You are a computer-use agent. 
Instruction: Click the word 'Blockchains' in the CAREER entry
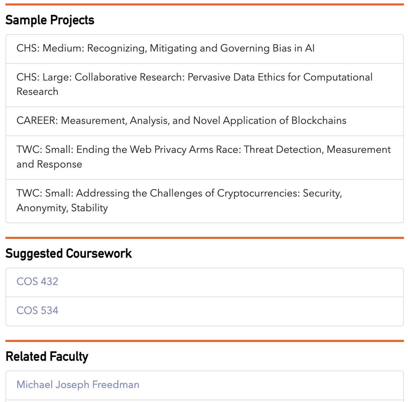coord(319,120)
